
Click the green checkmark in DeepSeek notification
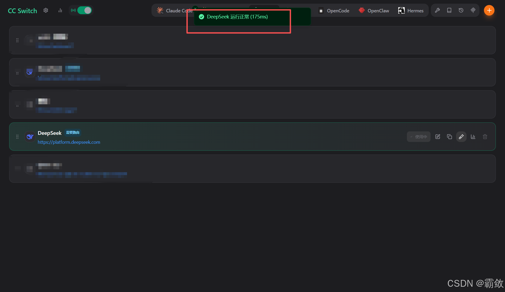201,17
